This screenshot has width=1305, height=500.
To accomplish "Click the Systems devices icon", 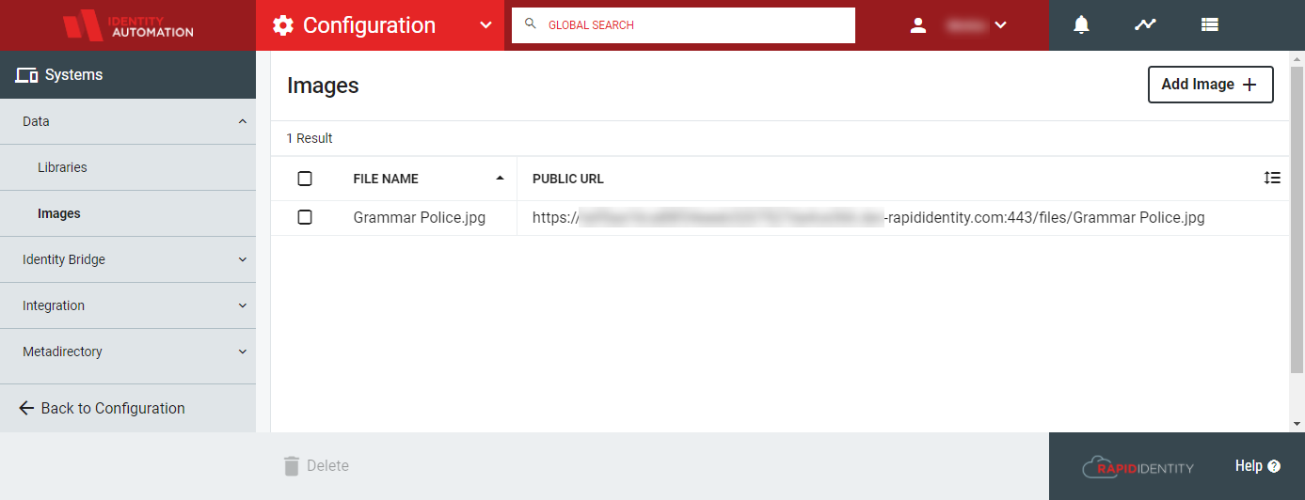I will [26, 75].
